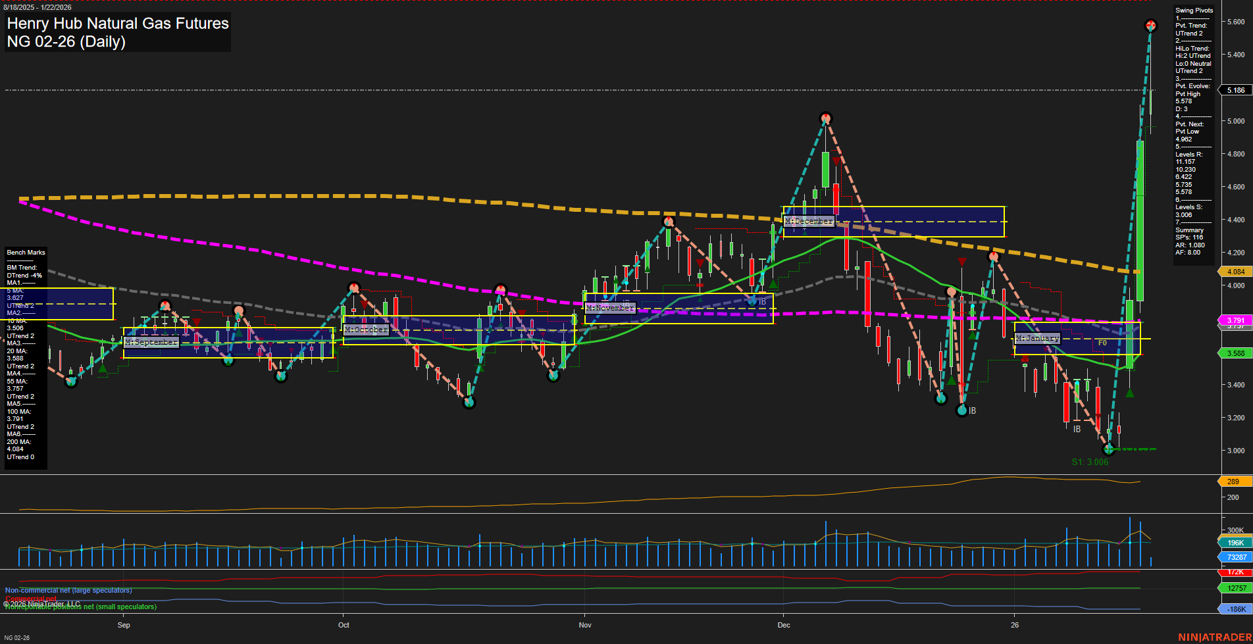
Task: Select the M:December zone label
Action: 808,221
